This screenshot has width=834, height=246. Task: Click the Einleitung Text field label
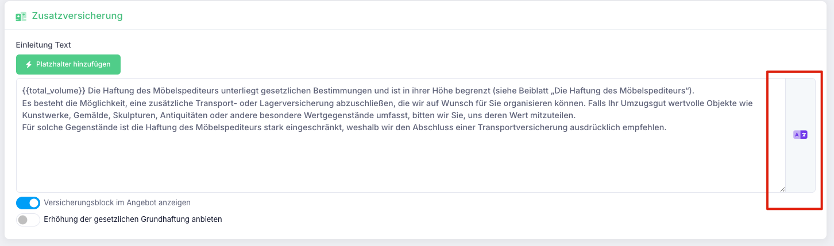click(x=43, y=45)
